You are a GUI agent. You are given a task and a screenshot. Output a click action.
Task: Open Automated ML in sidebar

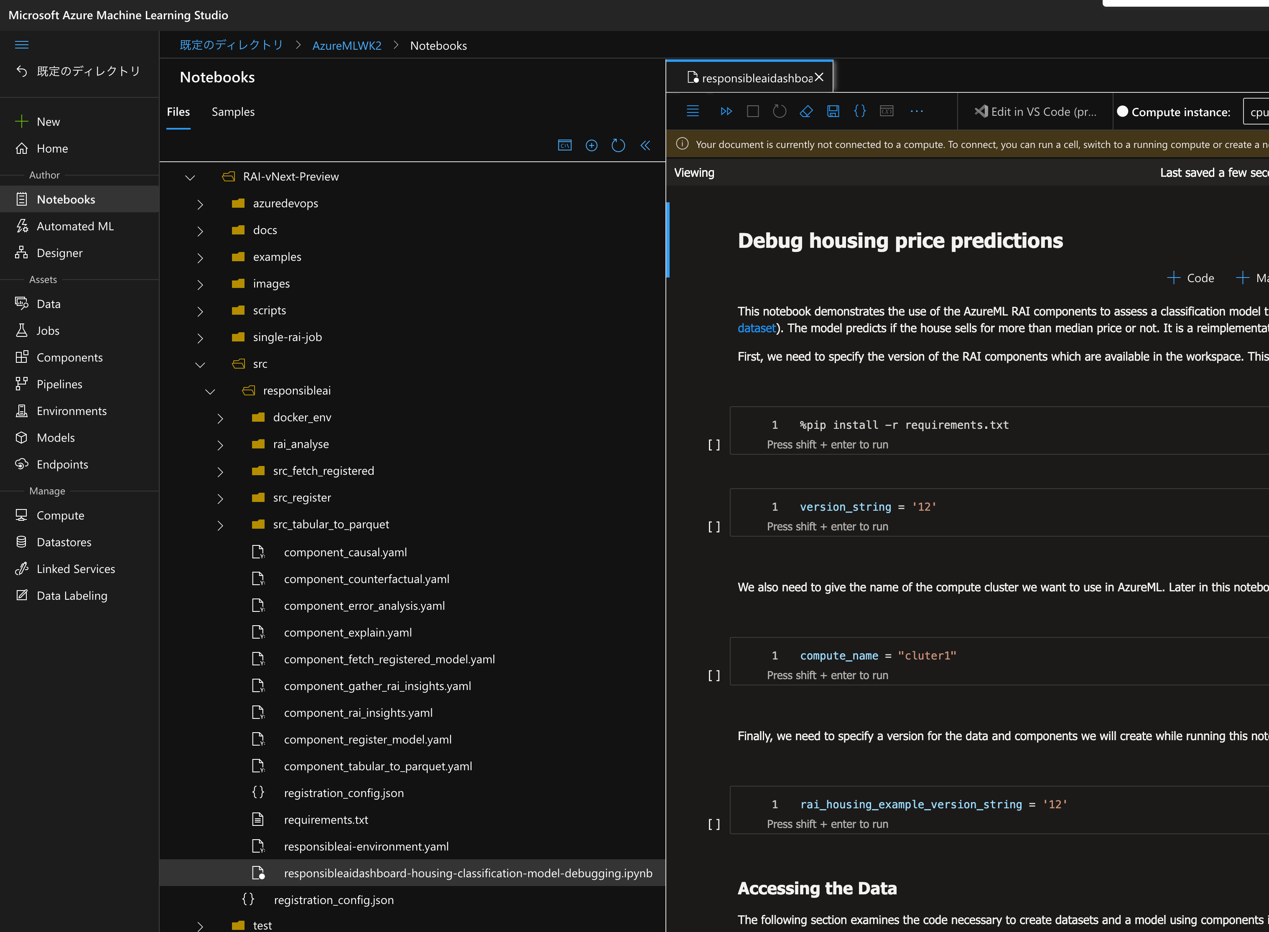74,226
